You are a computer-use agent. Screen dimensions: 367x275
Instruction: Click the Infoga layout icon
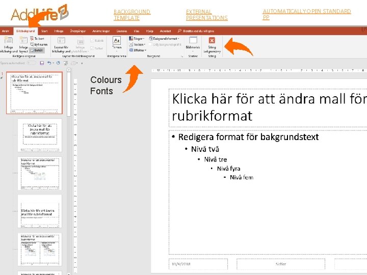(23, 40)
